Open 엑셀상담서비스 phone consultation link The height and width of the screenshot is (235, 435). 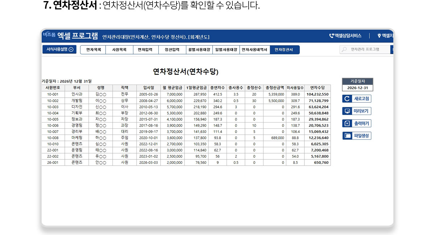[x=345, y=36]
